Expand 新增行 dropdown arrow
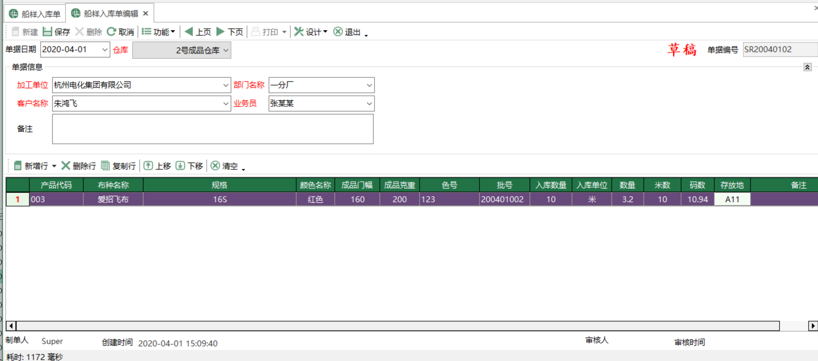 click(54, 166)
